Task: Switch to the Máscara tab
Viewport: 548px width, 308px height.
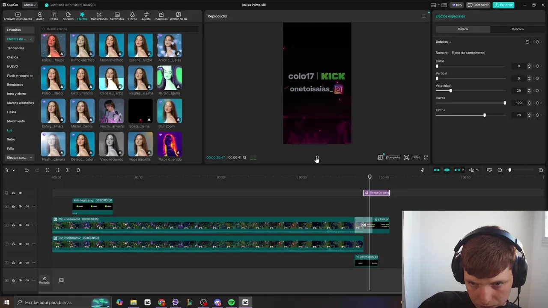Action: point(517,29)
